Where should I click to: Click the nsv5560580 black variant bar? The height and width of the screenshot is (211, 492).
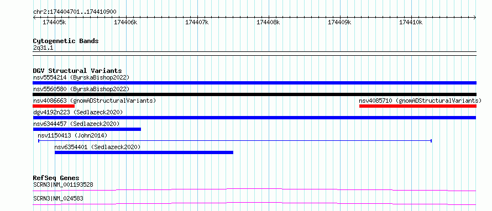click(254, 94)
